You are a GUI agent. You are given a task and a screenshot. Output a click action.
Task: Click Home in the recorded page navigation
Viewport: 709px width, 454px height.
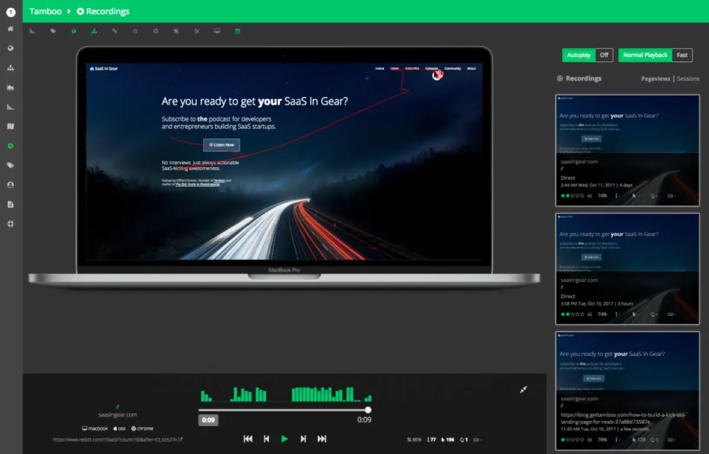(379, 69)
